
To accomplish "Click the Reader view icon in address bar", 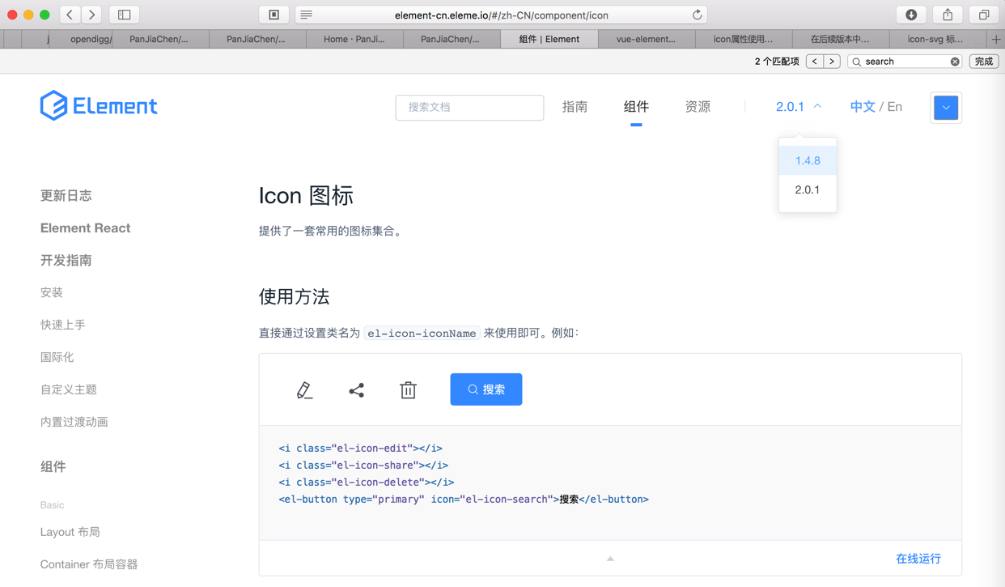I will [x=306, y=15].
